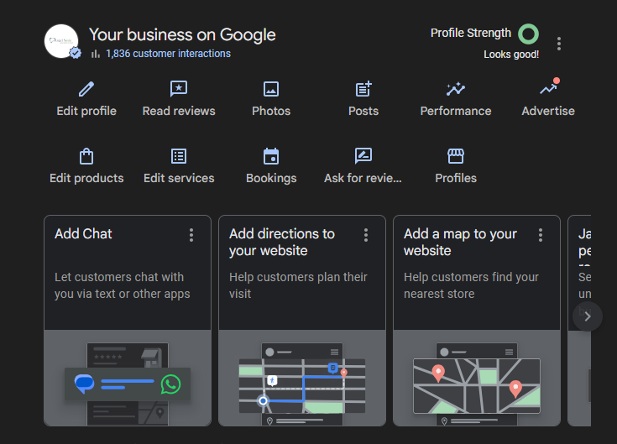Open Add a map card options menu
The height and width of the screenshot is (444, 617).
tap(541, 235)
